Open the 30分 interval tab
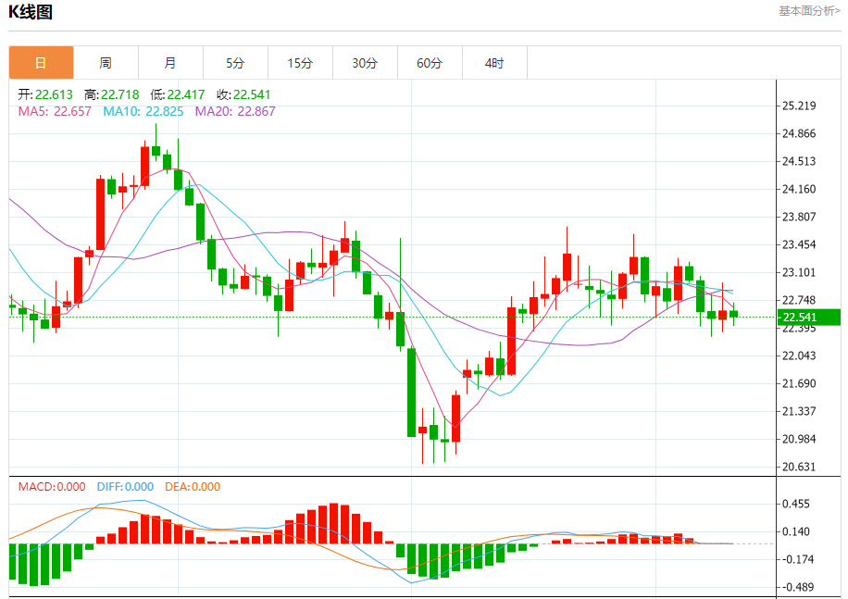848x599 pixels. [x=365, y=63]
